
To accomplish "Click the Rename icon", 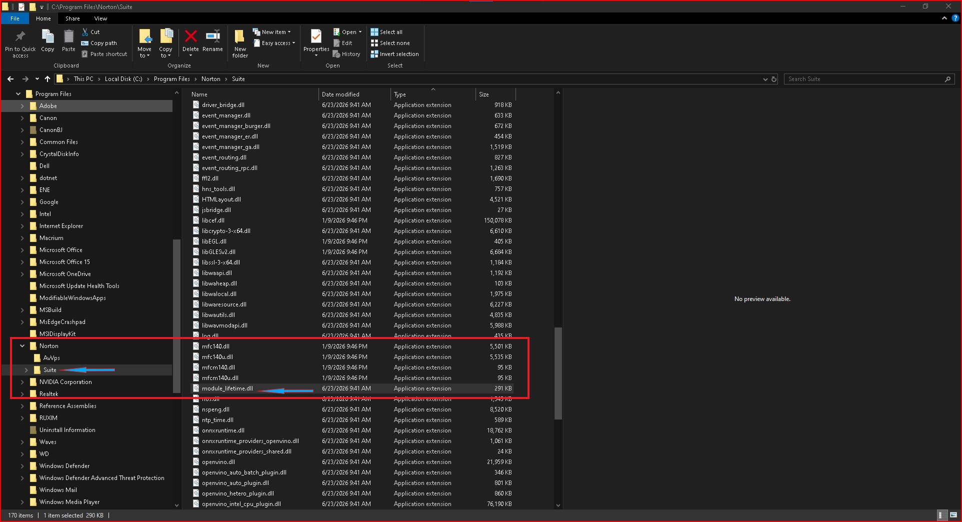I will [212, 36].
